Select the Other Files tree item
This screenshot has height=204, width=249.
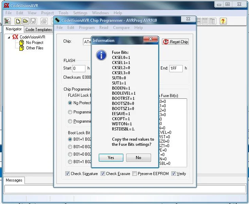click(x=35, y=48)
